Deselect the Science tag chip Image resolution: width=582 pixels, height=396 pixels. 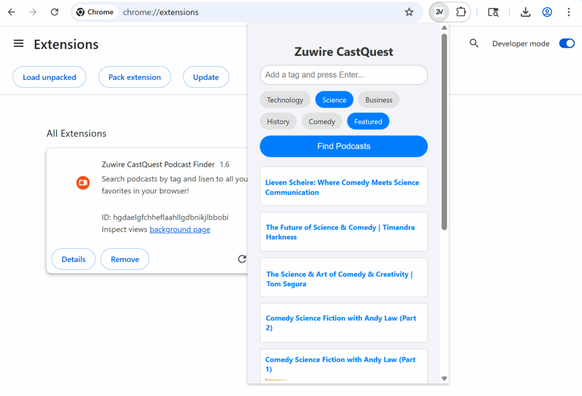[334, 100]
